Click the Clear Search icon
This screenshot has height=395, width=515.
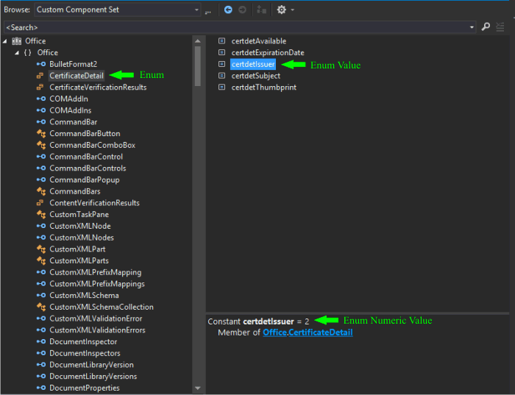click(500, 26)
